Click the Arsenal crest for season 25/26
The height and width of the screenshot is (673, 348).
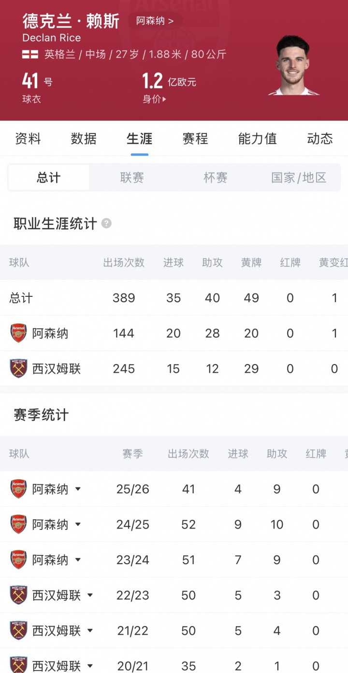[19, 489]
